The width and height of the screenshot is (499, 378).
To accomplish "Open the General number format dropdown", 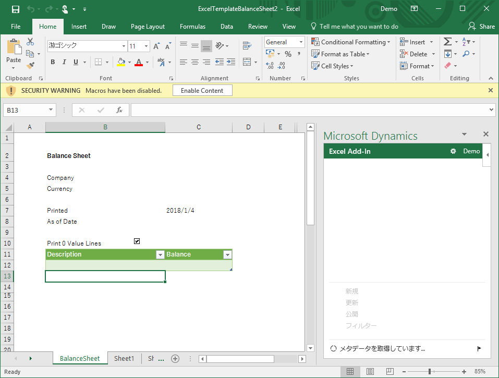I will [301, 42].
